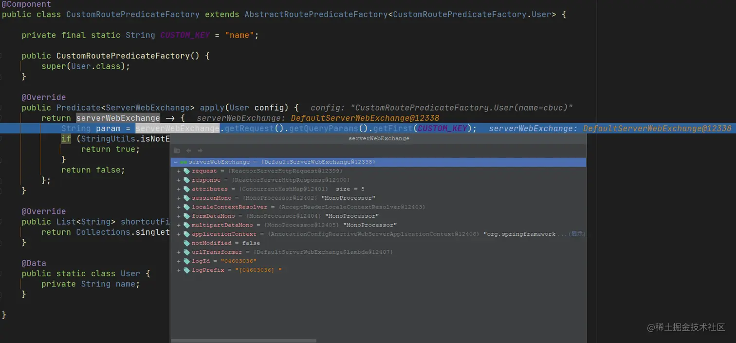Expand the logId node

[179, 261]
